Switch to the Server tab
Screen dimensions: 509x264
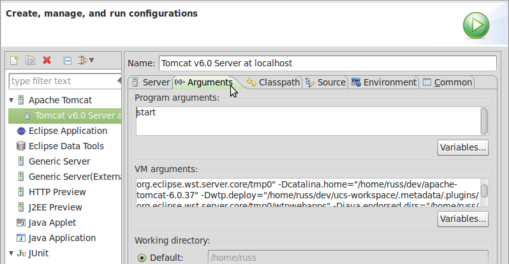(x=151, y=82)
